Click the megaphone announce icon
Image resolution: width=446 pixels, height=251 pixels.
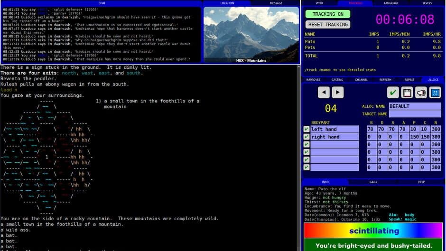click(421, 93)
